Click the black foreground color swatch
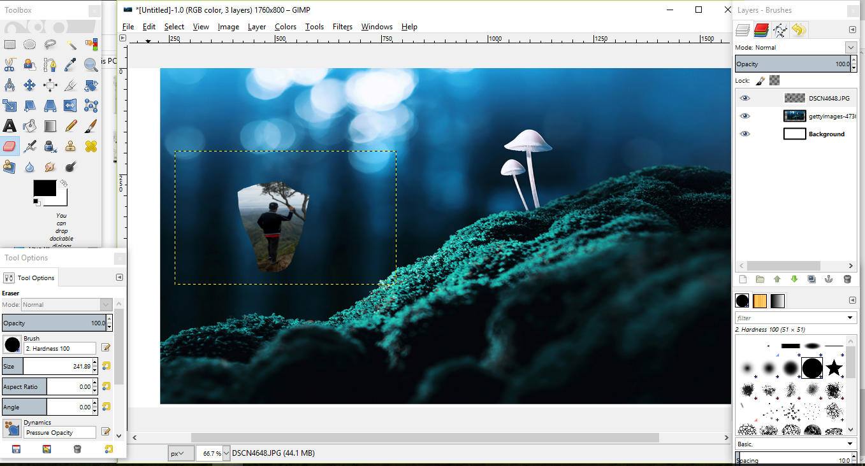This screenshot has height=466, width=865. (45, 188)
